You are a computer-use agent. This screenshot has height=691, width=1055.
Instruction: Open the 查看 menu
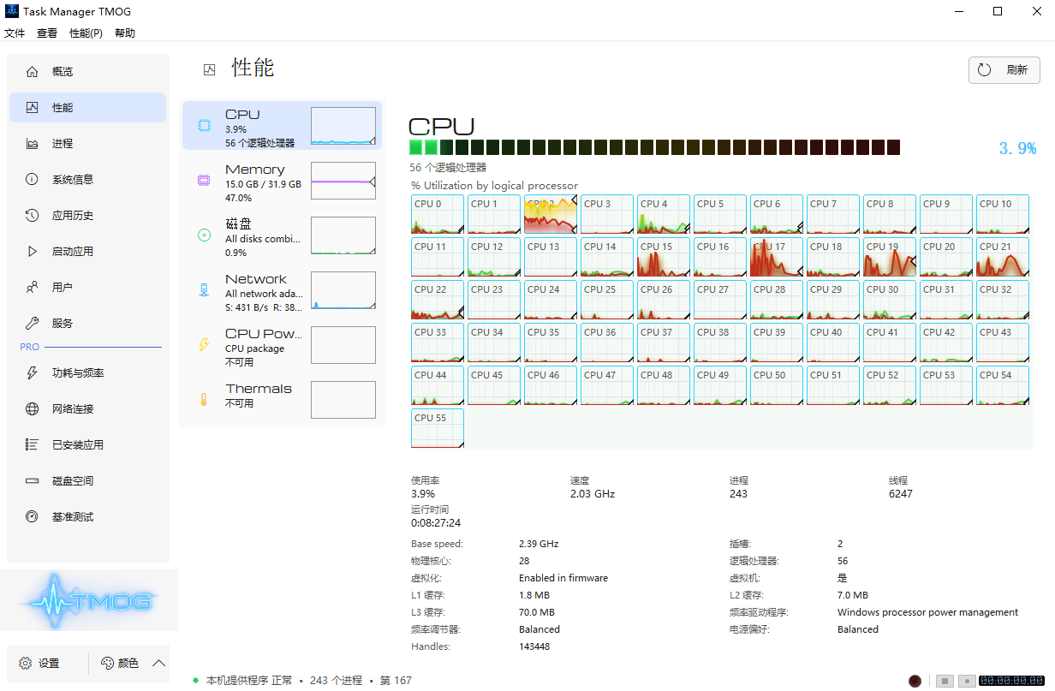point(47,33)
